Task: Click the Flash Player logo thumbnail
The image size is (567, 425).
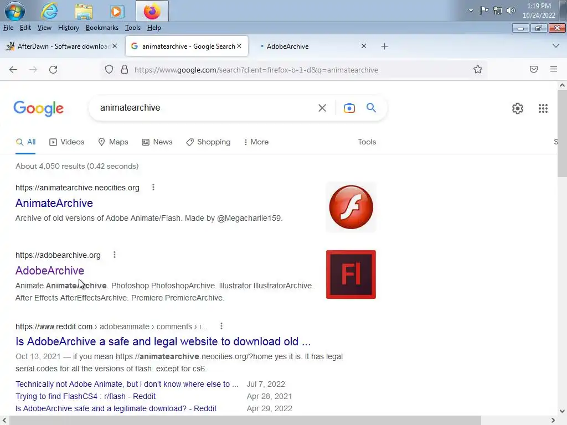Action: tap(351, 207)
